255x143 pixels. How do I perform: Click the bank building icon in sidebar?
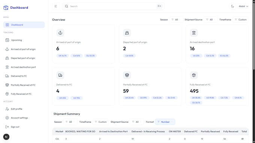coord(7,67)
